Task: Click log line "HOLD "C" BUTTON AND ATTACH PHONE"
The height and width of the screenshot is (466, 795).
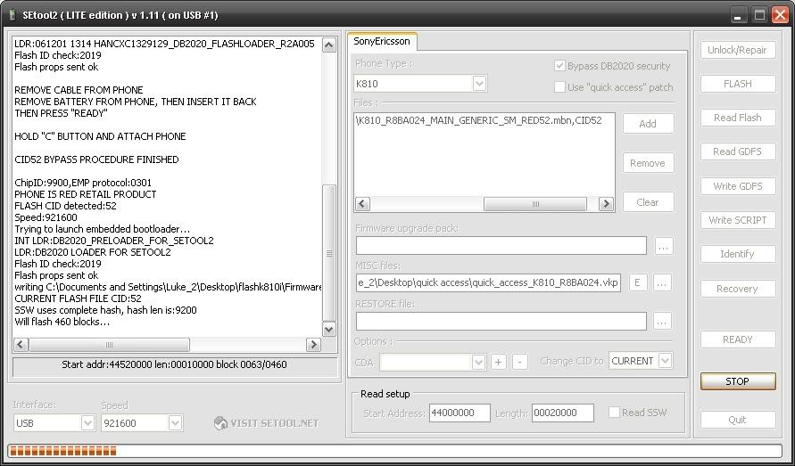Action: click(100, 136)
